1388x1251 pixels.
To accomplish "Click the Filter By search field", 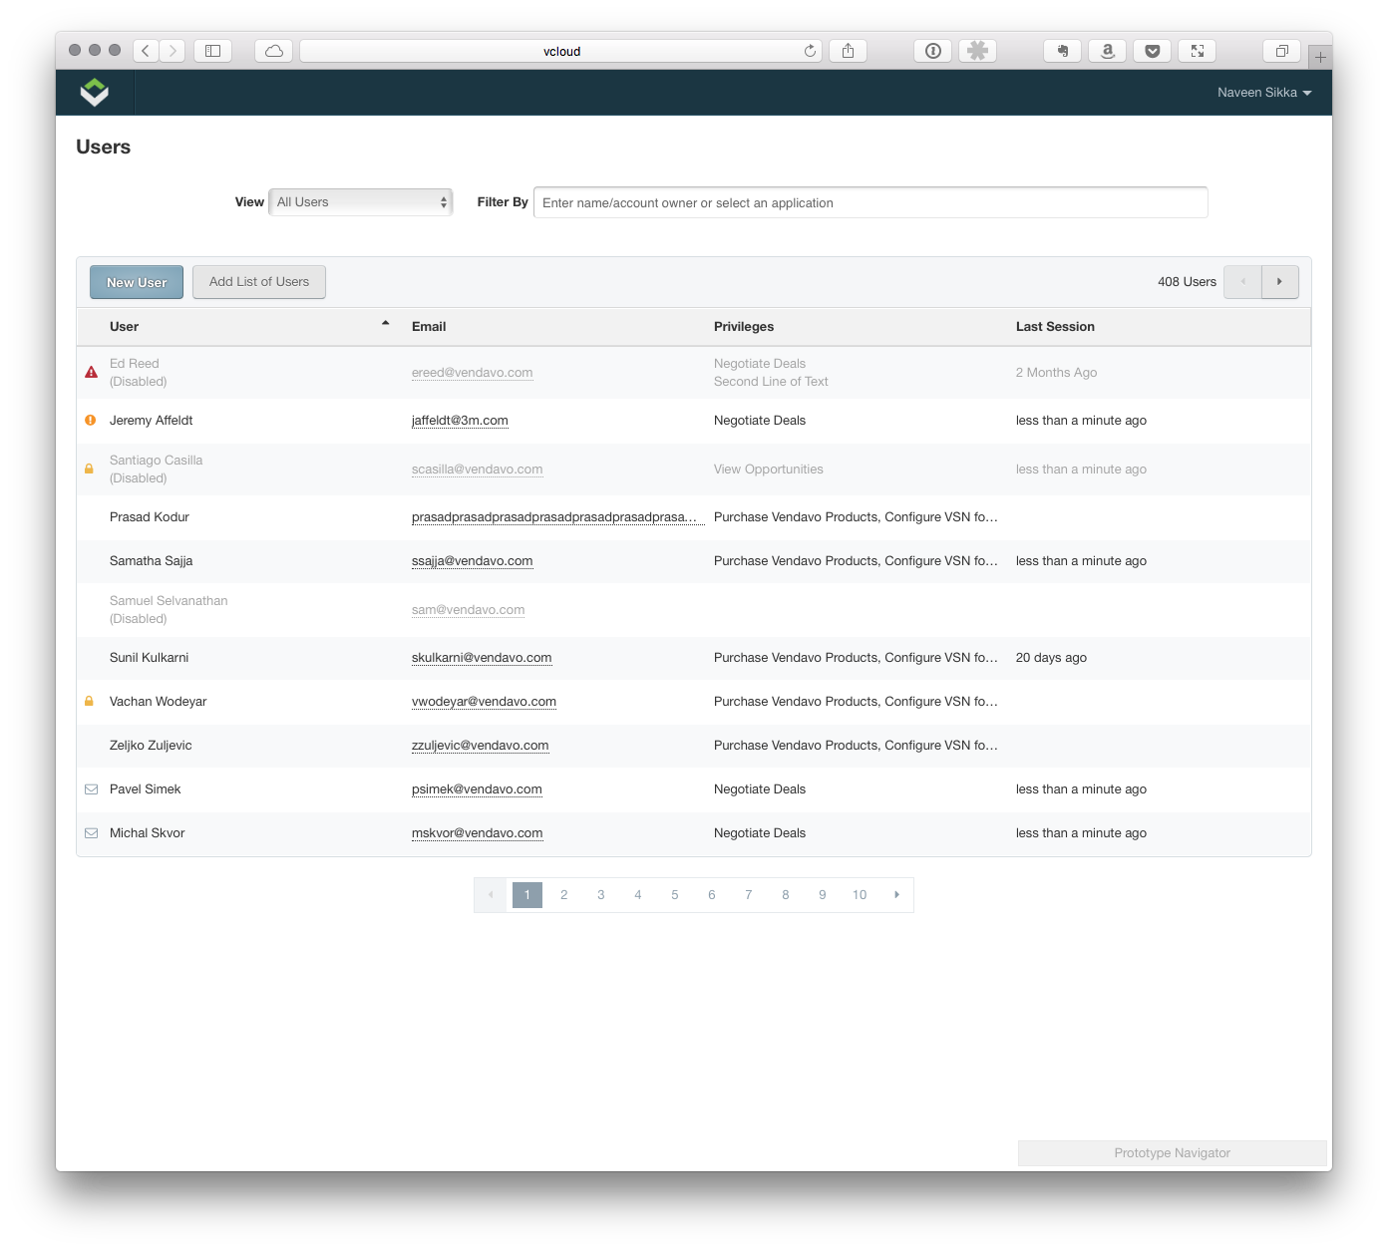I will click(x=869, y=202).
